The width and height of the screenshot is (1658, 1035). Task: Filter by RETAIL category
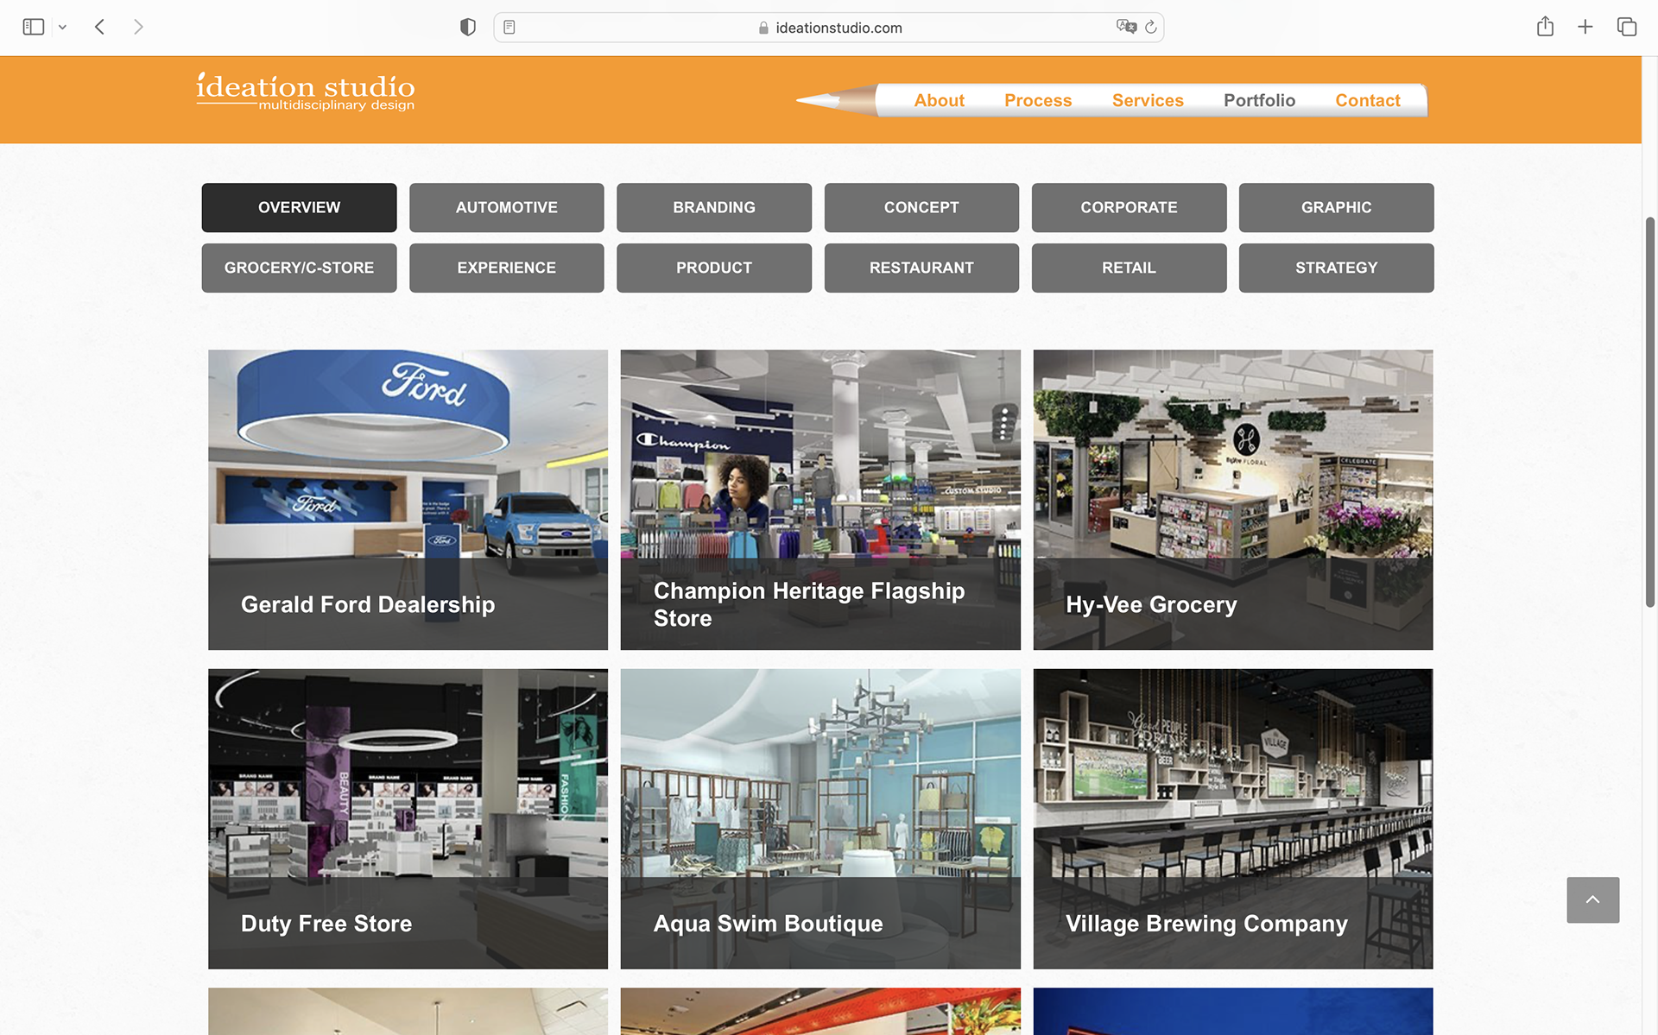pos(1129,268)
